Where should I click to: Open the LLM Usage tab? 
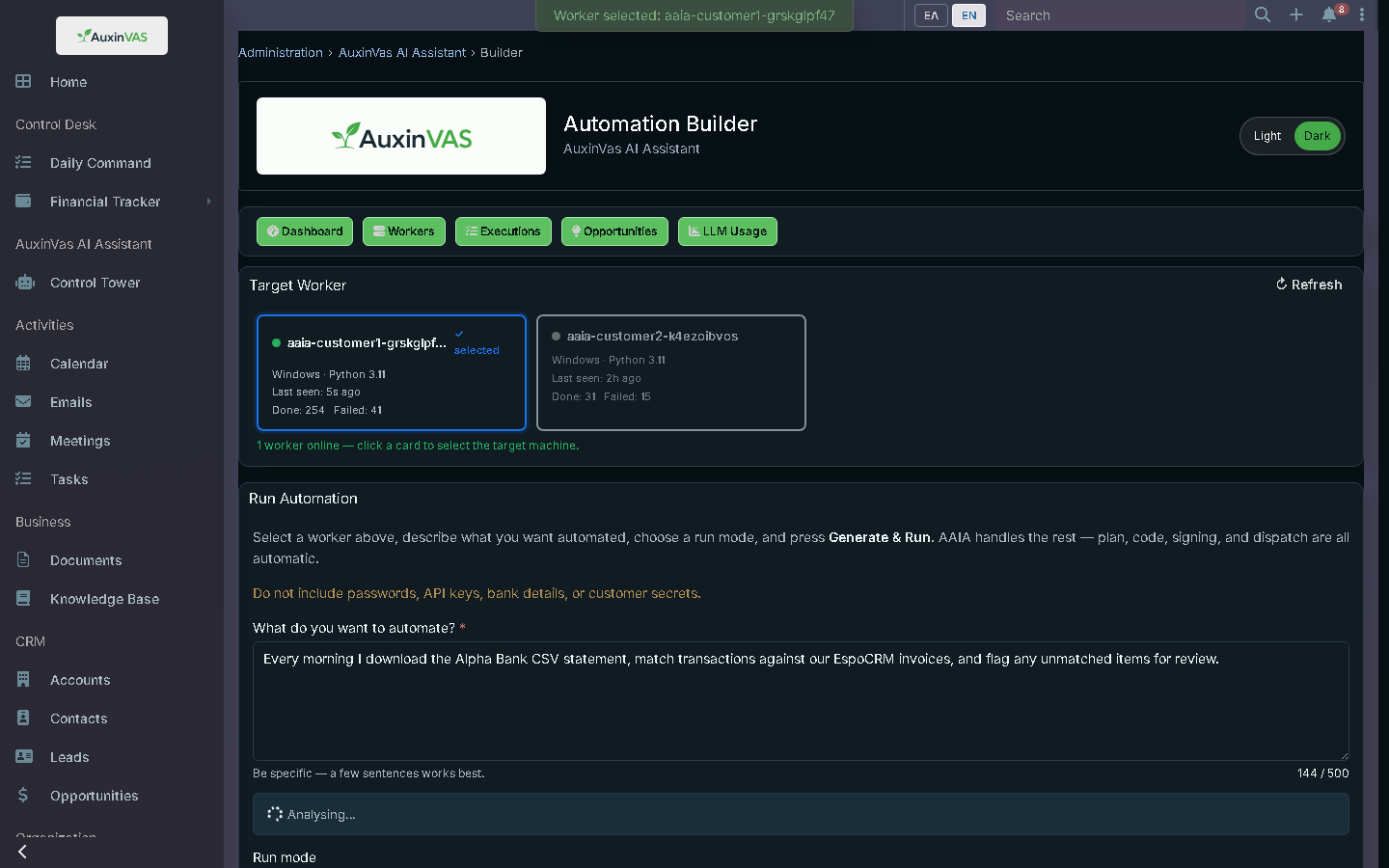(x=727, y=231)
